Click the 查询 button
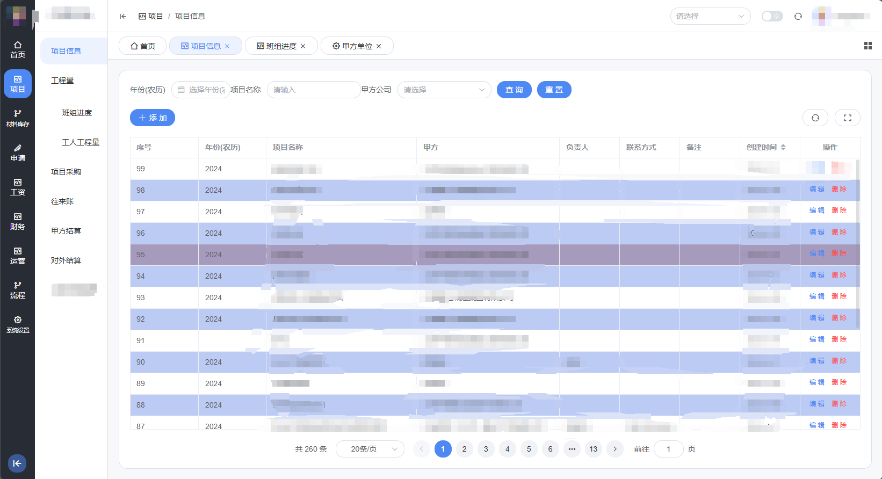882x479 pixels. pos(514,90)
